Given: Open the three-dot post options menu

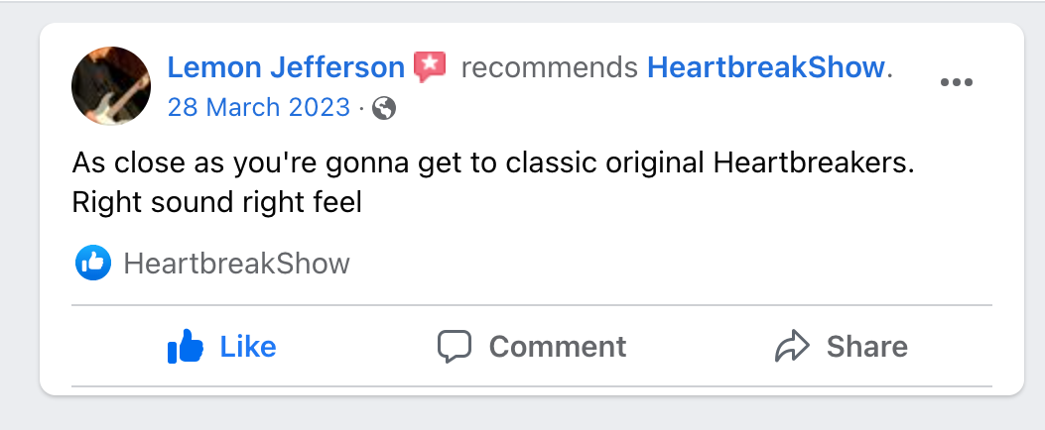Looking at the screenshot, I should click(x=956, y=82).
